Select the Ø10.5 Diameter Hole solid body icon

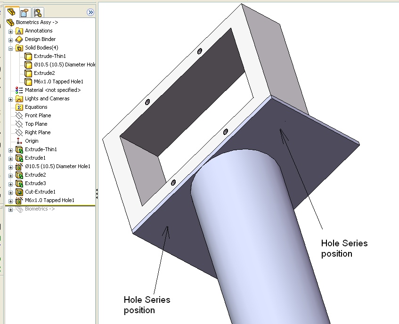click(x=28, y=65)
